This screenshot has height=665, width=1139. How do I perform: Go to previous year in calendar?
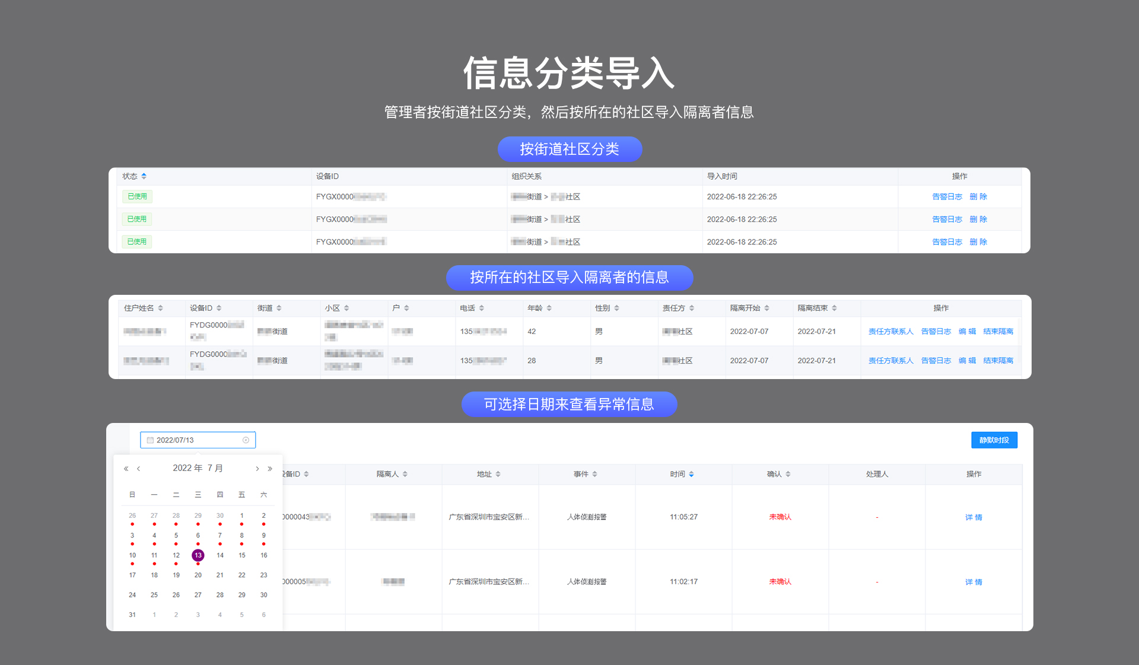tap(126, 469)
